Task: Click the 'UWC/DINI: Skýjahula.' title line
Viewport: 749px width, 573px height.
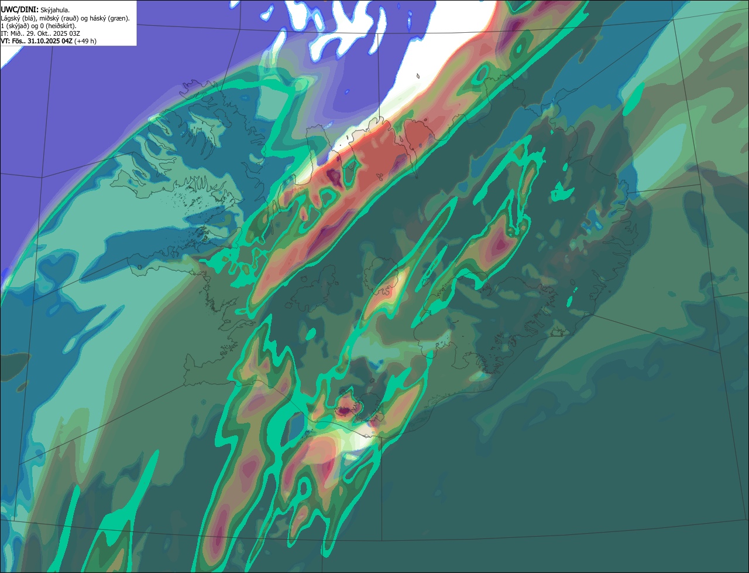Action: (x=35, y=10)
